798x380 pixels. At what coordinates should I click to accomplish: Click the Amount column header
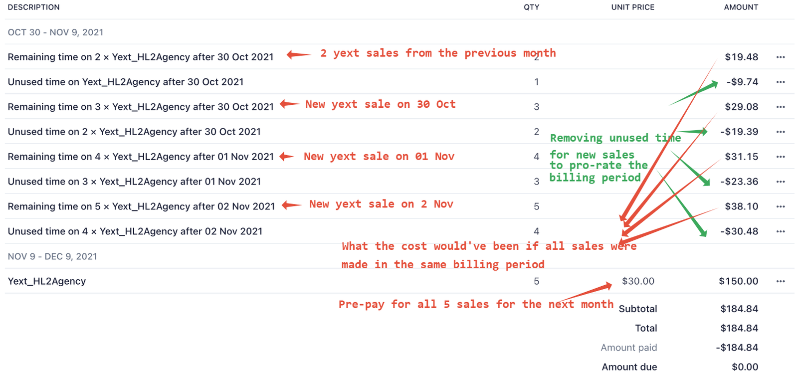click(741, 7)
